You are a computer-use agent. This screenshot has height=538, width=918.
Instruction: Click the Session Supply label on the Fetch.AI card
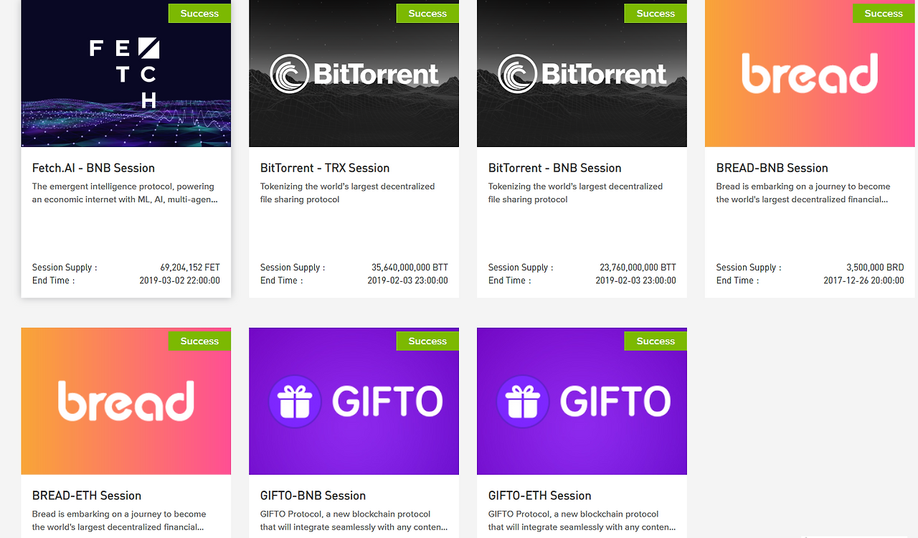click(65, 268)
